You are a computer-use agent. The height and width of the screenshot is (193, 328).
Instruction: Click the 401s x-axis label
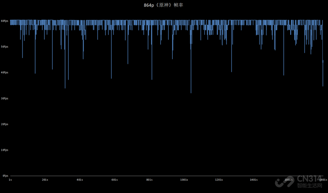pos(80,180)
